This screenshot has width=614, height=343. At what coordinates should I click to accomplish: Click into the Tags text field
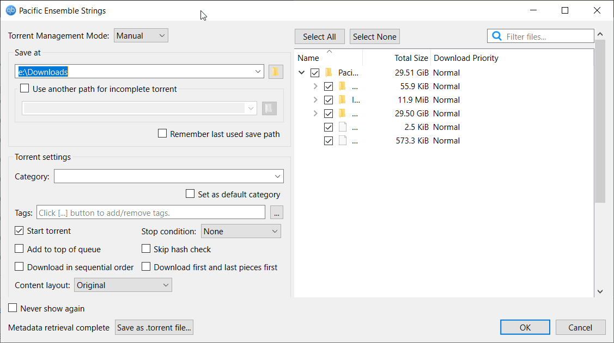coord(151,213)
